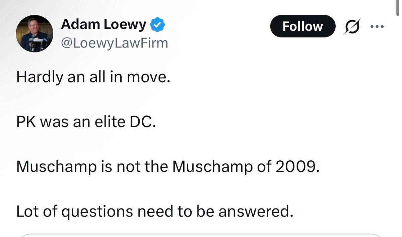Open the Adam Loewy display name link
The width and height of the screenshot is (402, 237).
(x=104, y=24)
